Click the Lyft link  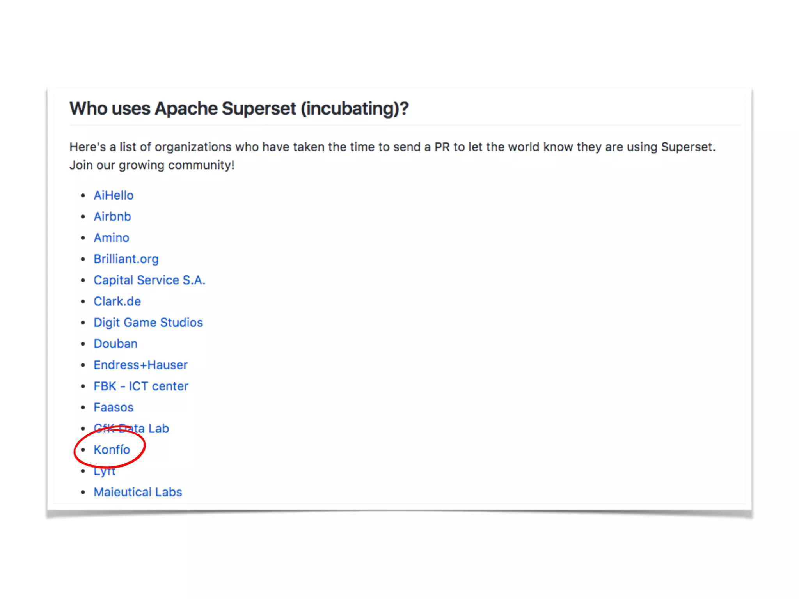point(105,472)
